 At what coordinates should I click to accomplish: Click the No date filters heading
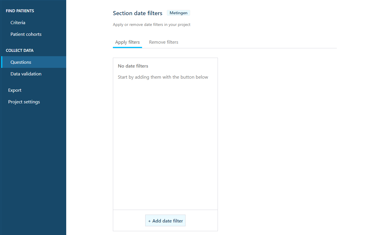(133, 66)
